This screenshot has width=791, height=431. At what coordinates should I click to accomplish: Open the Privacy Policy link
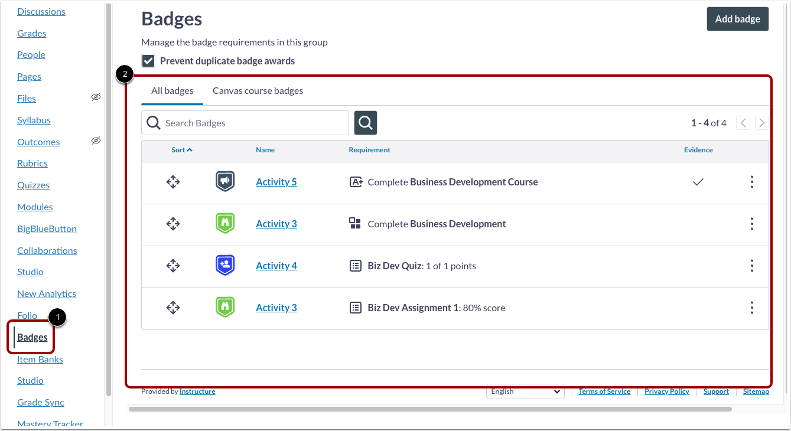[667, 391]
